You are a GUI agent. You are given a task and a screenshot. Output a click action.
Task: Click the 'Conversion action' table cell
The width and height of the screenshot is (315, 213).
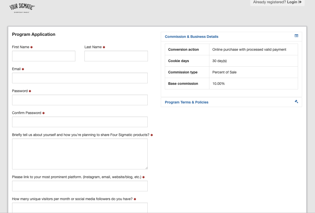coord(187,49)
